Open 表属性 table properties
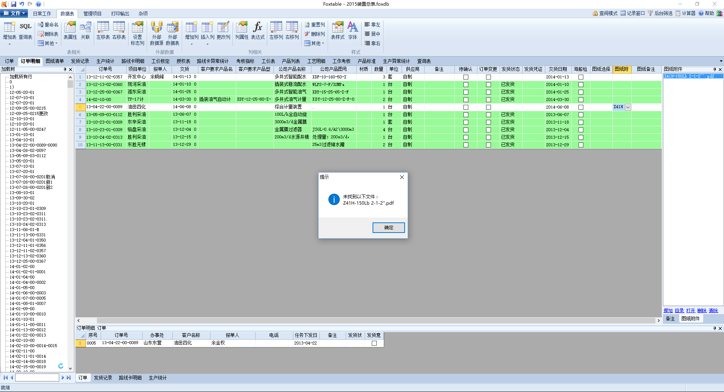724x392 pixels. coord(70,31)
